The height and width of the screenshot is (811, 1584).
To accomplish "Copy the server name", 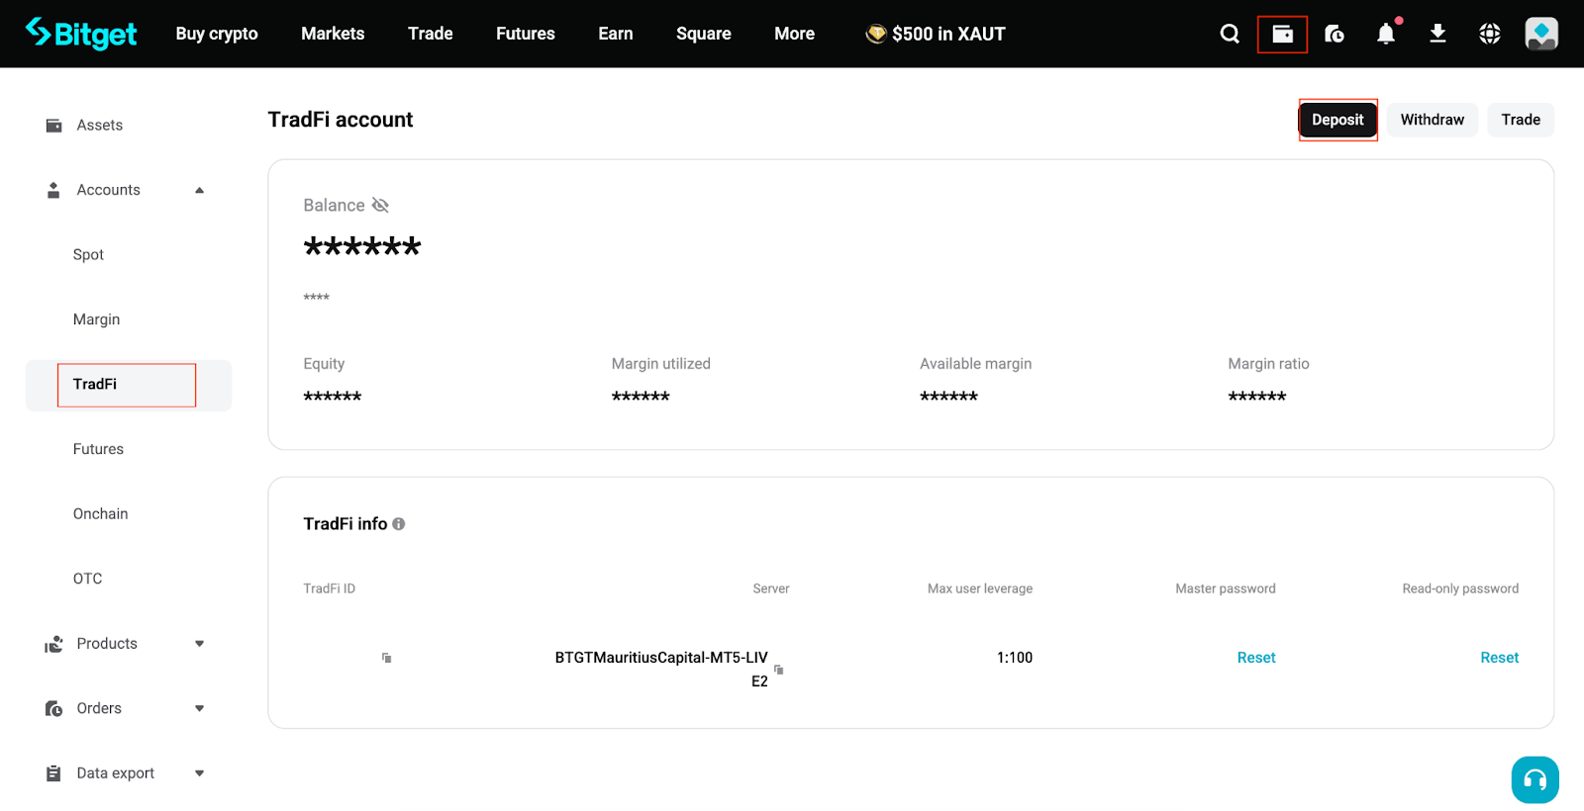I will pyautogui.click(x=779, y=670).
